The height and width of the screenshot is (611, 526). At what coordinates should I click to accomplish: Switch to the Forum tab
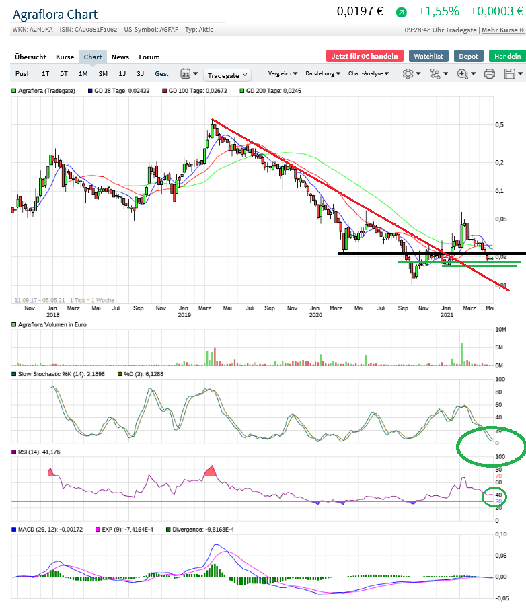pos(149,57)
